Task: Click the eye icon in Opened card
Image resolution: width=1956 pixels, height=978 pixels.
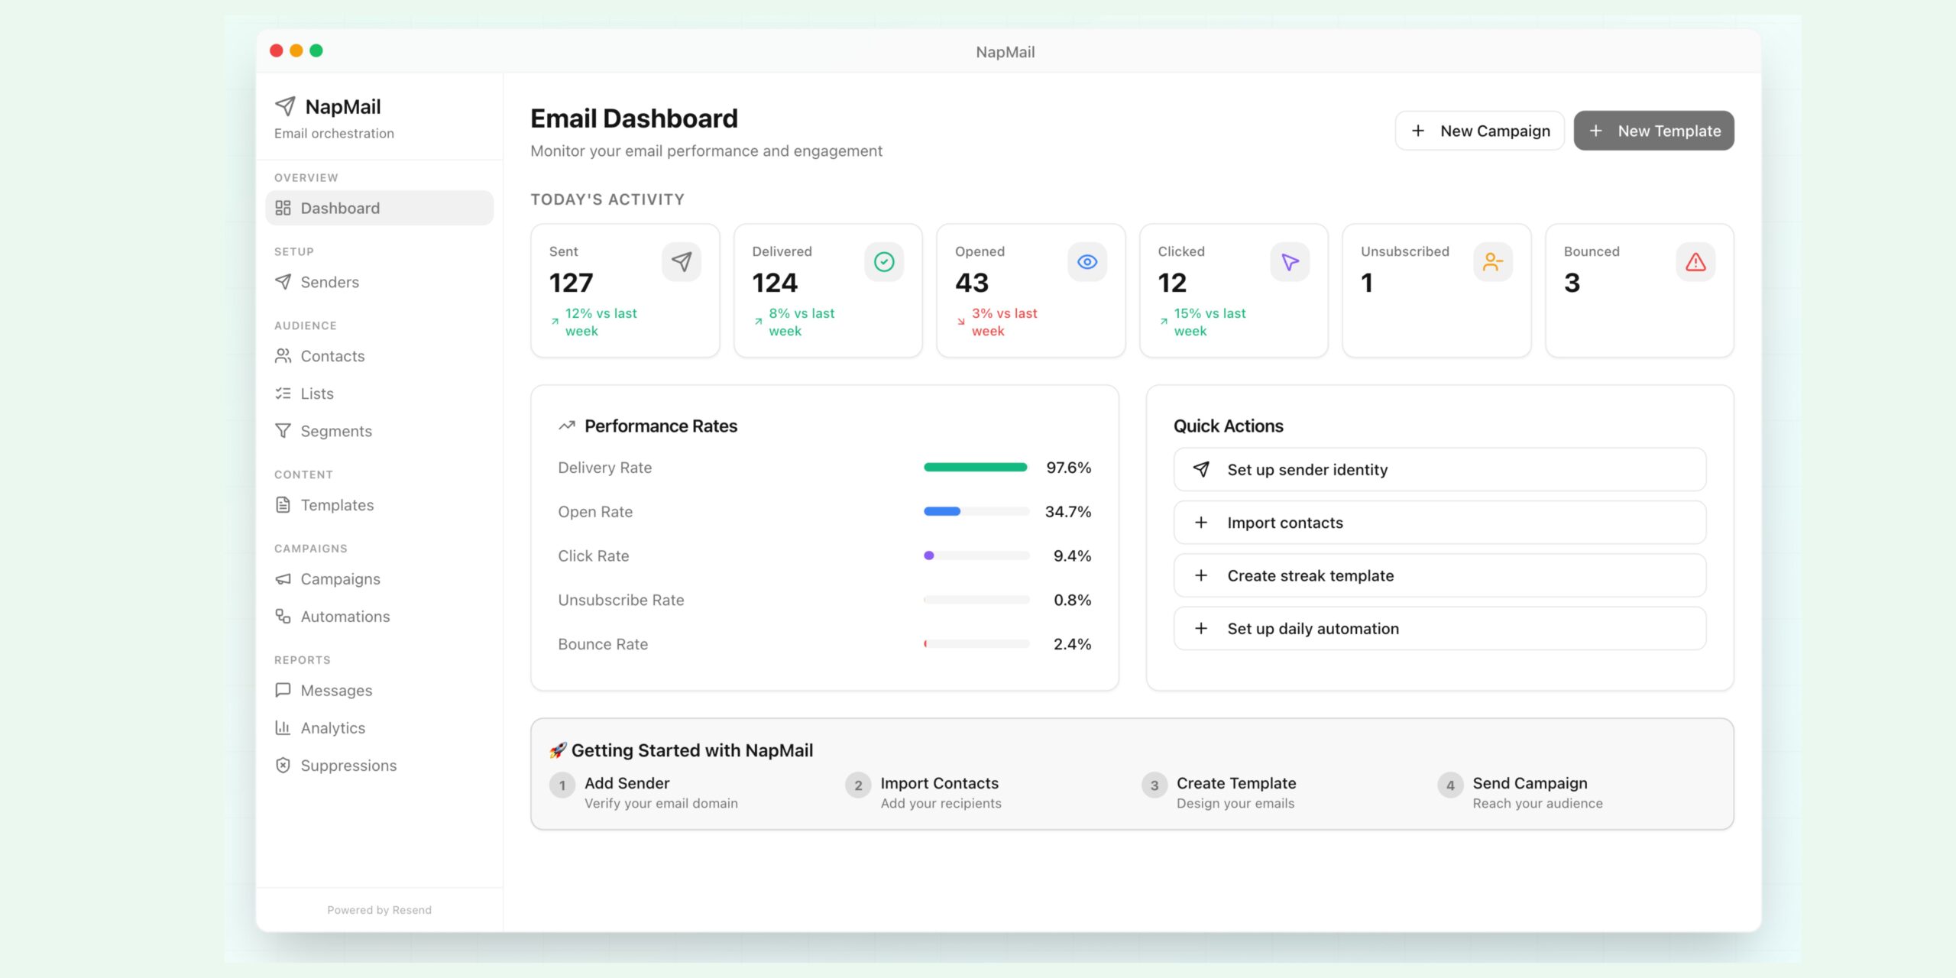Action: pyautogui.click(x=1086, y=262)
